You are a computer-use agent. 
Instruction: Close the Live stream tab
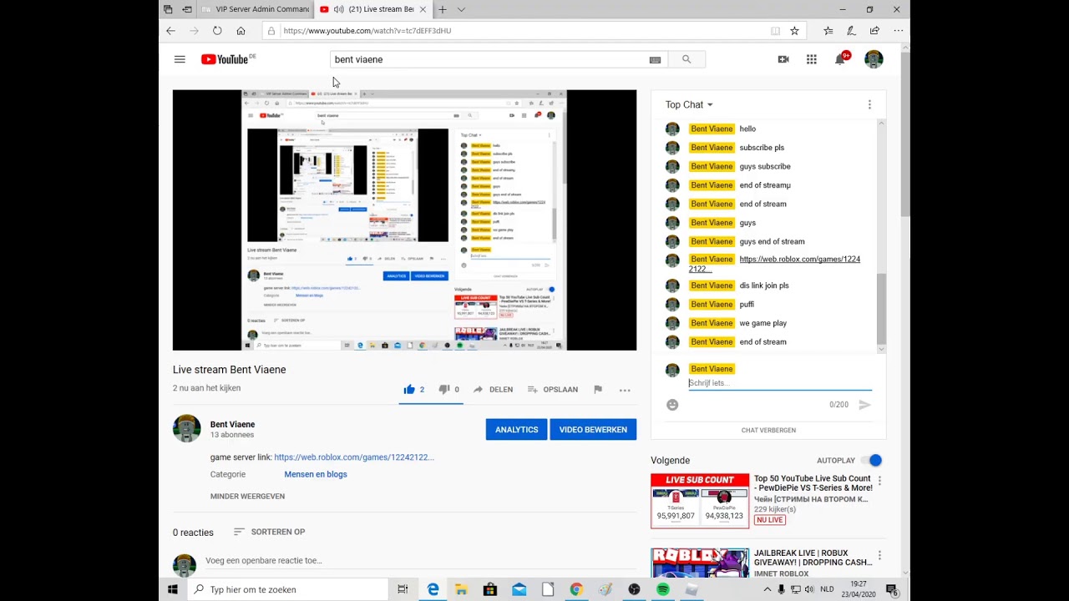(423, 9)
